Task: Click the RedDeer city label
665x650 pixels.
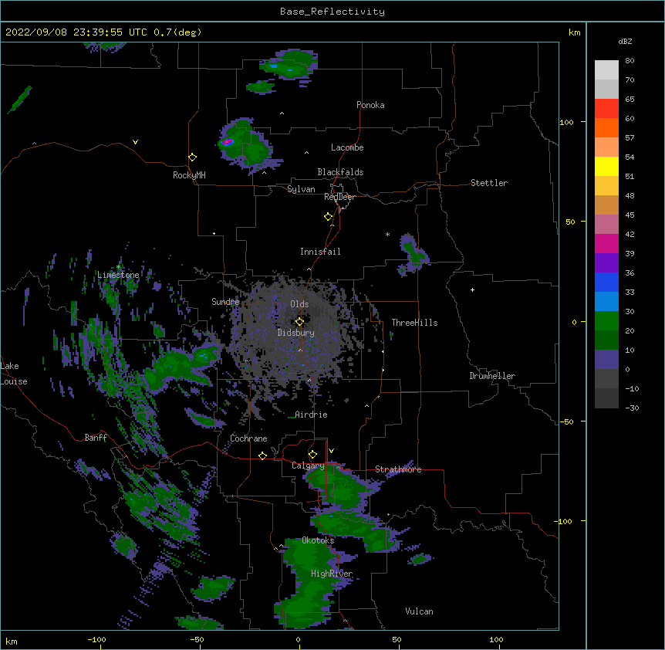Action: pyautogui.click(x=339, y=197)
